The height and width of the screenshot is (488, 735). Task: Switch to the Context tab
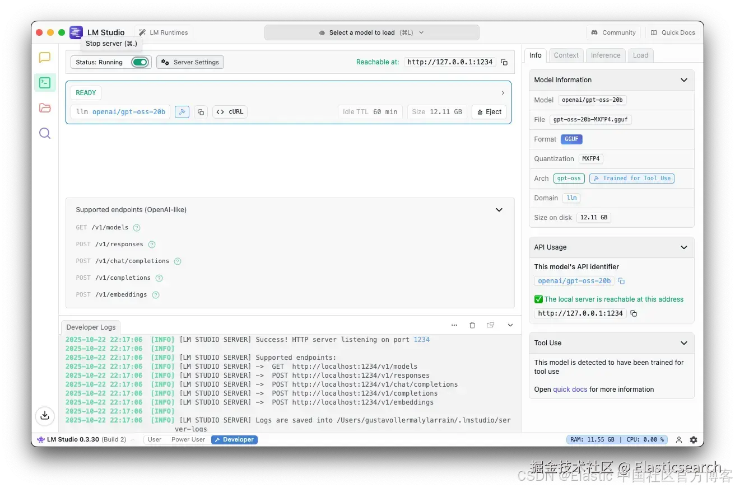tap(566, 55)
